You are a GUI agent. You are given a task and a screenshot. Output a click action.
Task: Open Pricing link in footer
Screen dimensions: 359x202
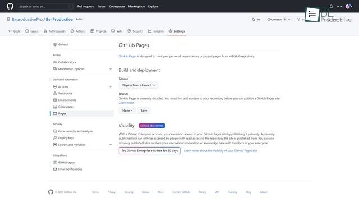pyautogui.click(x=202, y=192)
